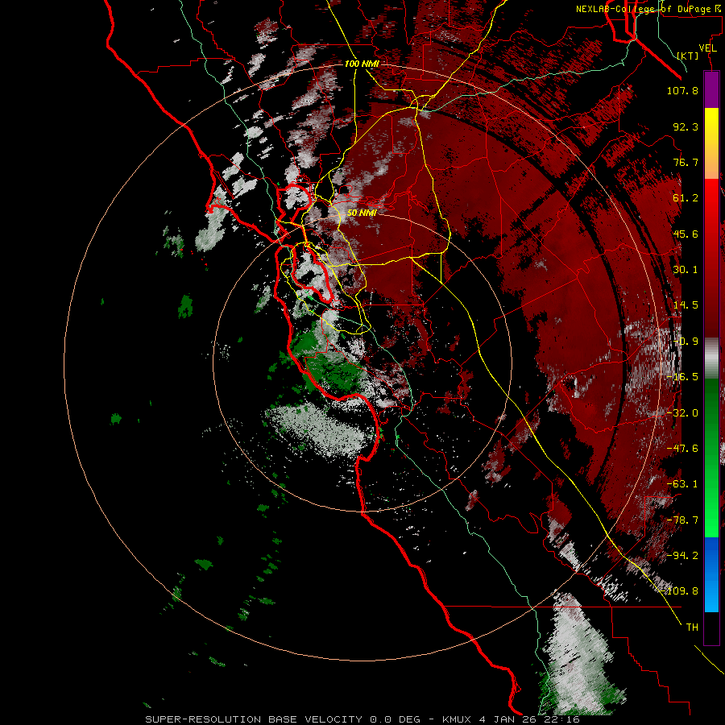This screenshot has height=725, width=725.
Task: Pick the purple segment of the velocity bar
Action: pyautogui.click(x=711, y=90)
